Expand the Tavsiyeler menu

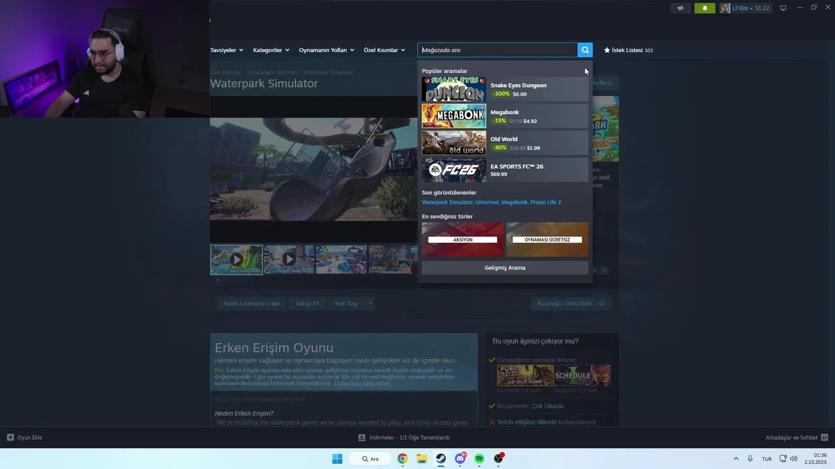(x=226, y=50)
